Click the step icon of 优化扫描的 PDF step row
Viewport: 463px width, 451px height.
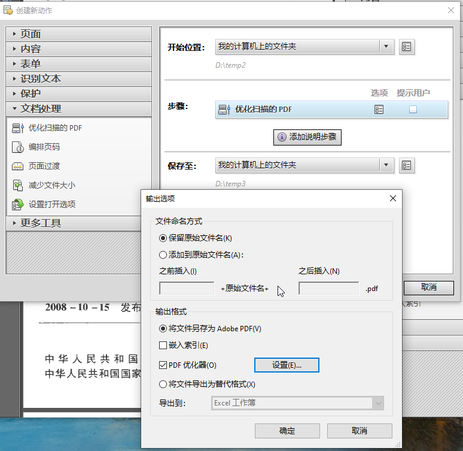[x=224, y=110]
